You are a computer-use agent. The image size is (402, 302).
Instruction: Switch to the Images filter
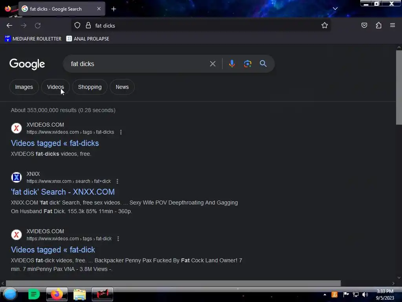(24, 87)
